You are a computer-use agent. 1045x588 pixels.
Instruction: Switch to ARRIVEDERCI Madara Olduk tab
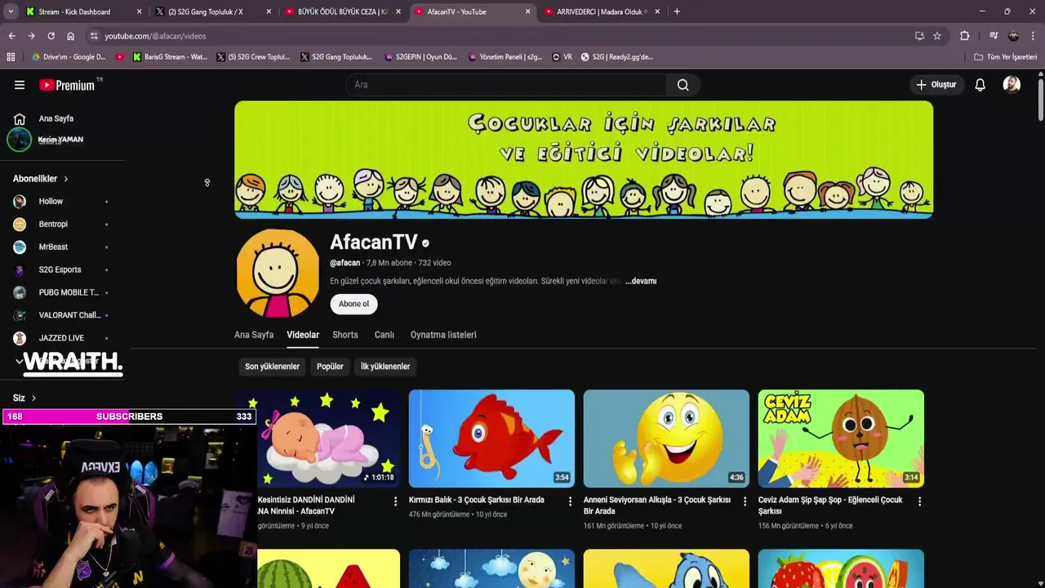point(600,11)
